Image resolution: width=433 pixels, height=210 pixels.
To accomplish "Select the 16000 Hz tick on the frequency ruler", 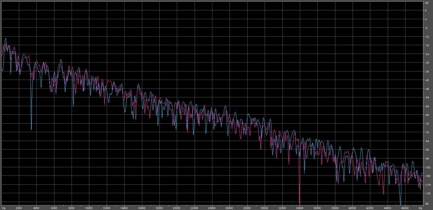I will [142, 208].
